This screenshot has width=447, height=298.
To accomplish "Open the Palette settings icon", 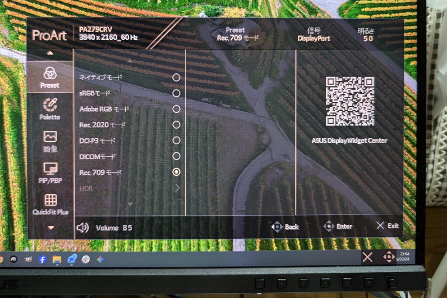I will pos(50,105).
